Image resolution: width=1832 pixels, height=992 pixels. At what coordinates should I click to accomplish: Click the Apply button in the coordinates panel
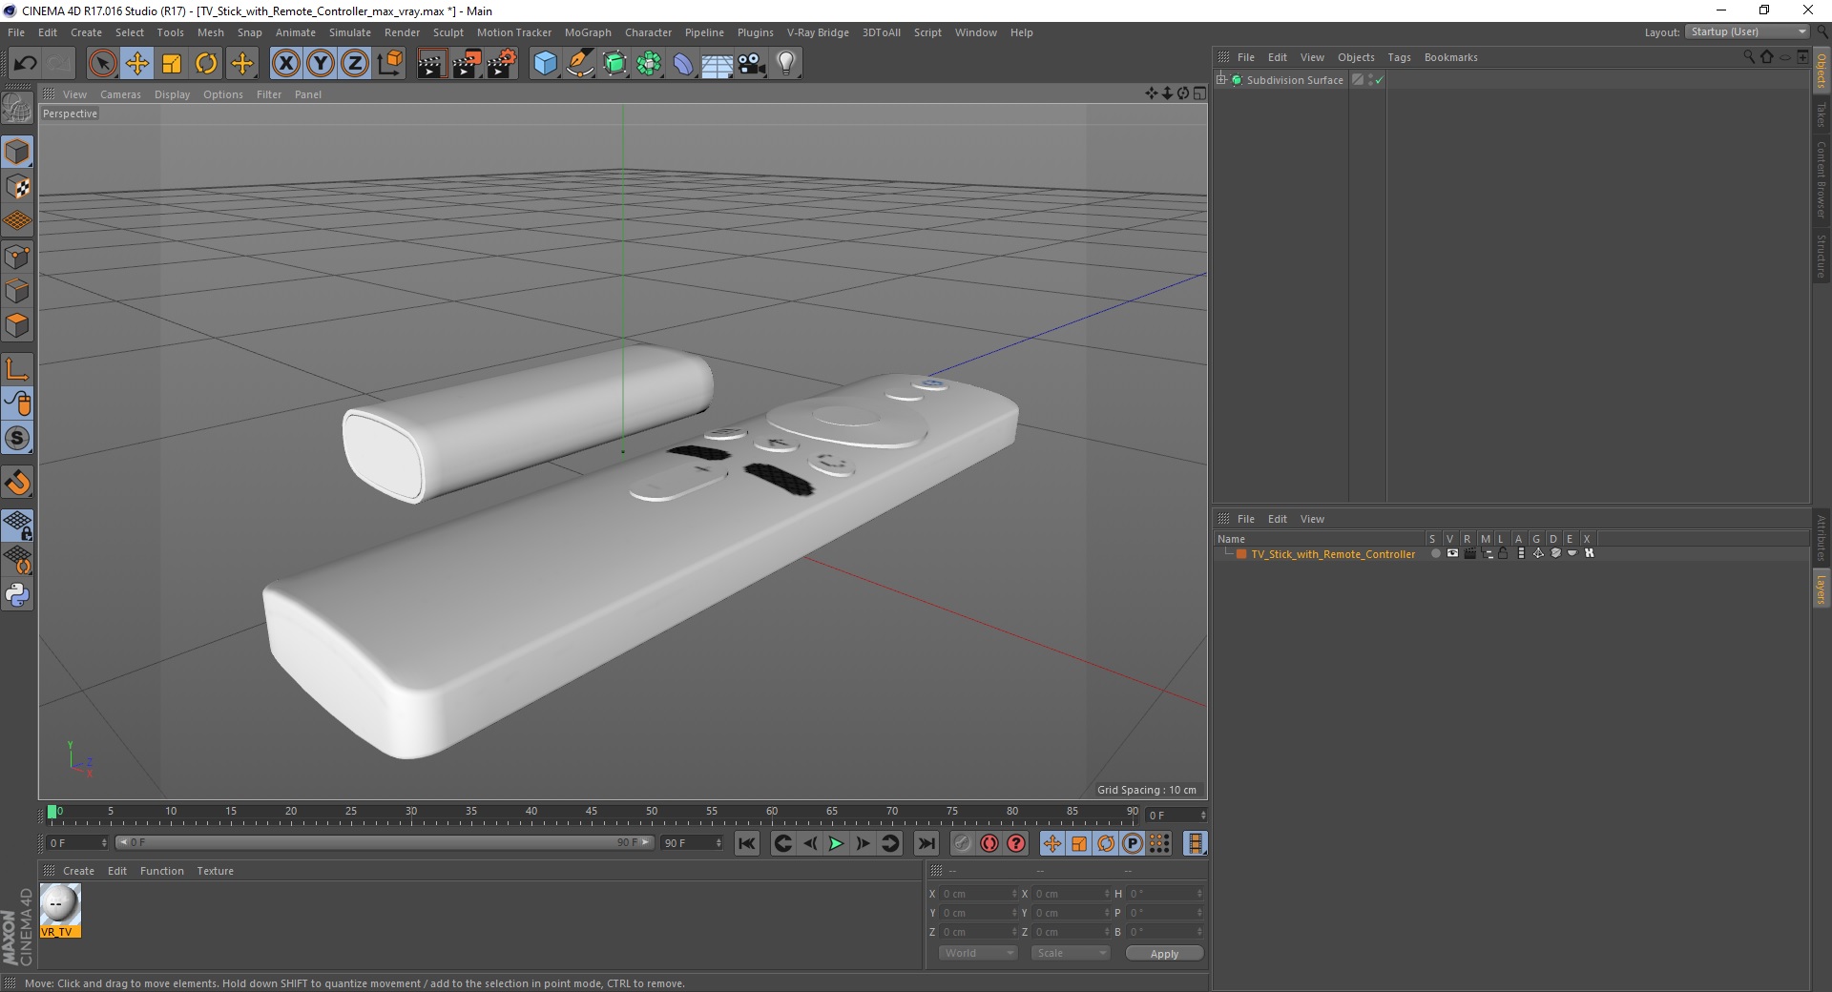(x=1164, y=954)
